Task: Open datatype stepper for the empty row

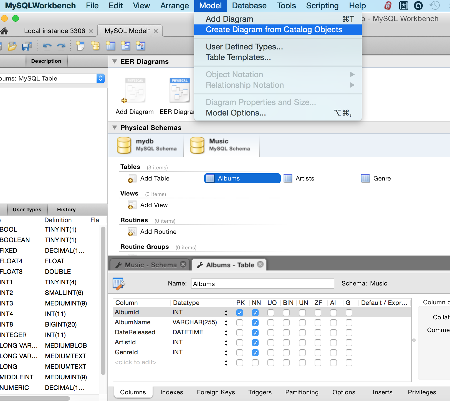Action: pos(226,363)
